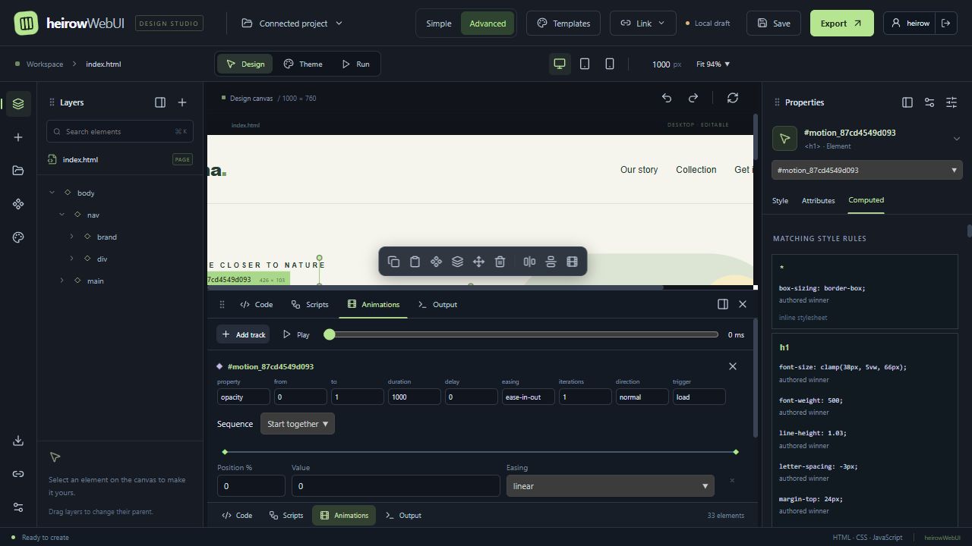Image resolution: width=972 pixels, height=546 pixels.
Task: Select tablet viewport preview
Action: (585, 64)
